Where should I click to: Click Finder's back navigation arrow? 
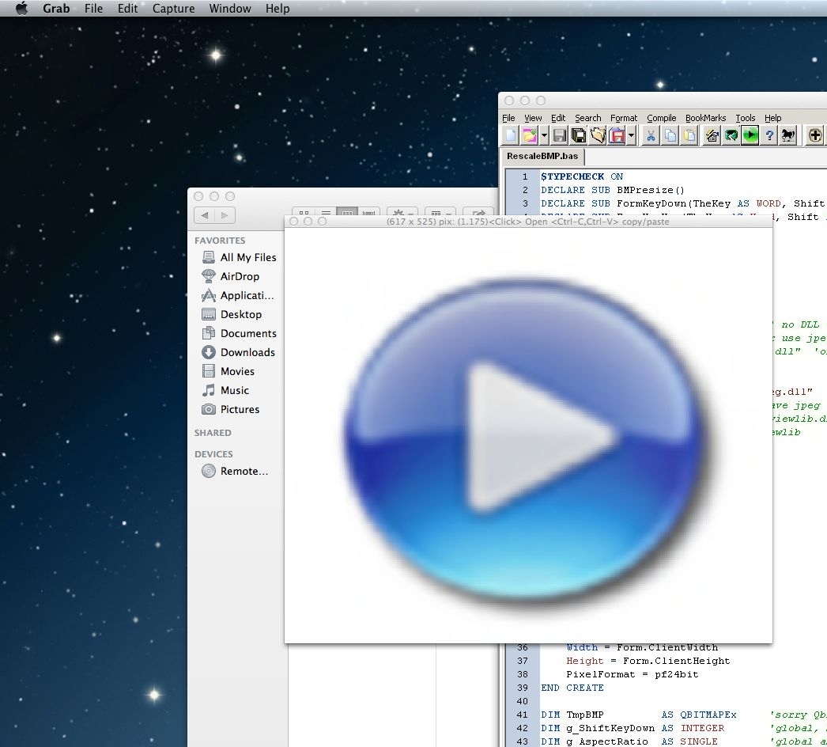click(205, 215)
